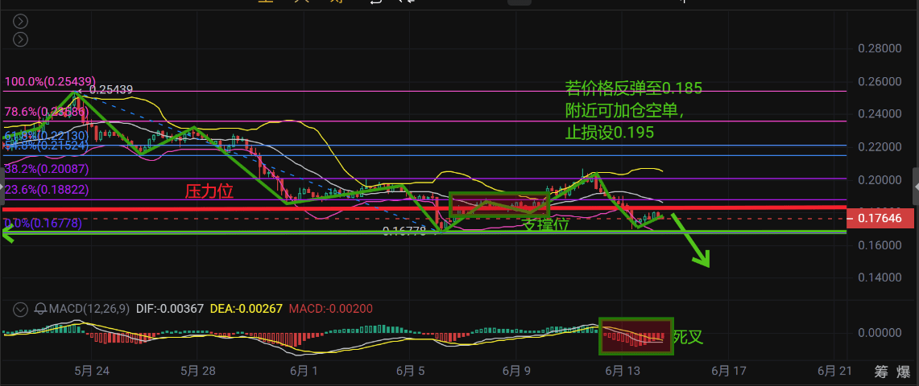Set an alert with the MACD bell icon
Screen dimensions: 919x386
tap(41, 308)
